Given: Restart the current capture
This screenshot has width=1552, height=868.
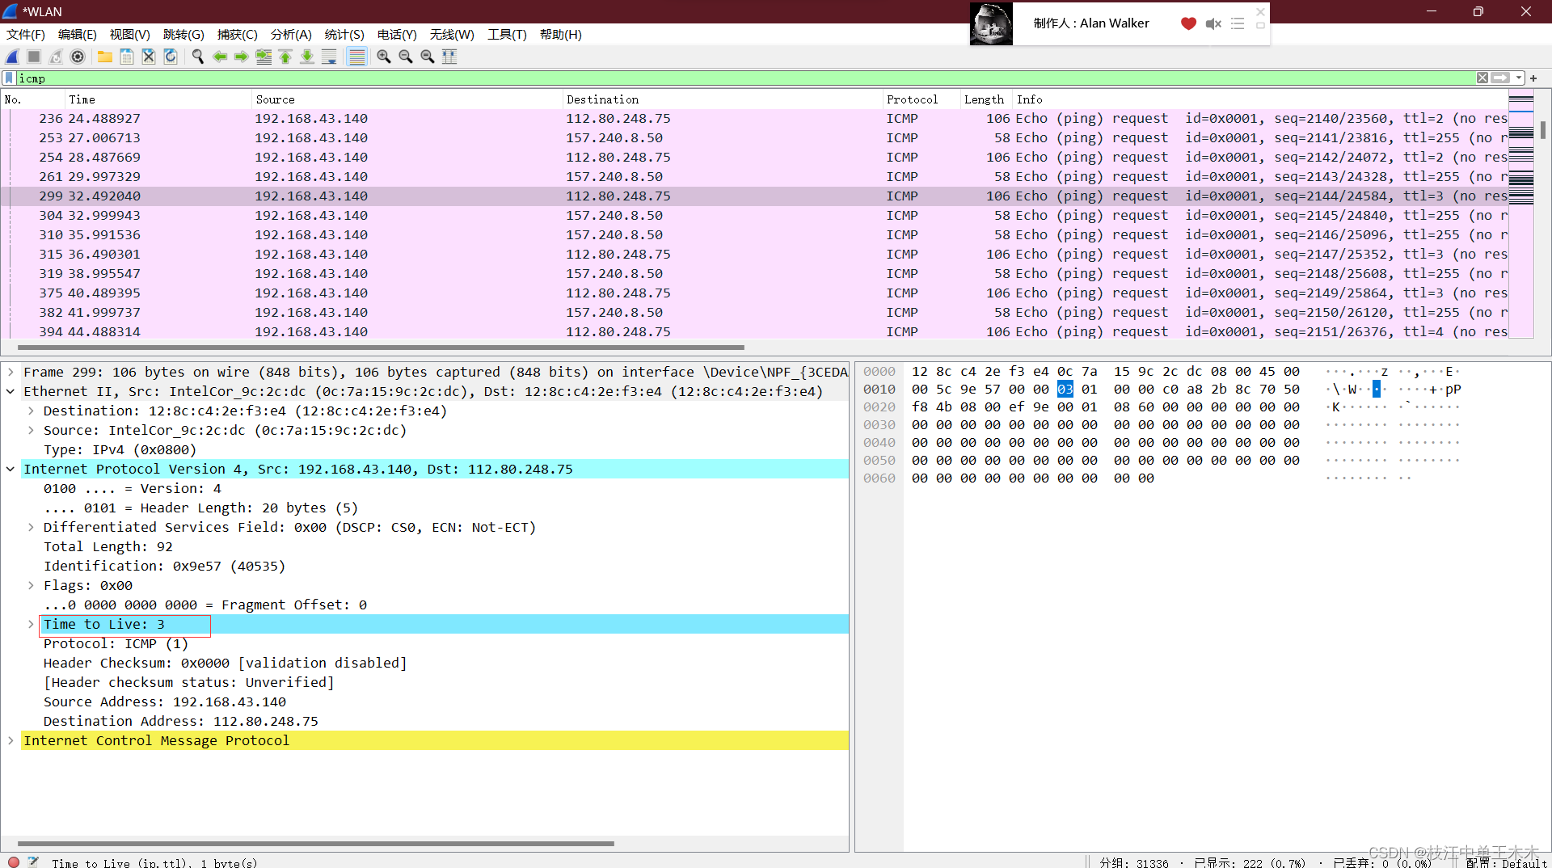Looking at the screenshot, I should coord(56,57).
